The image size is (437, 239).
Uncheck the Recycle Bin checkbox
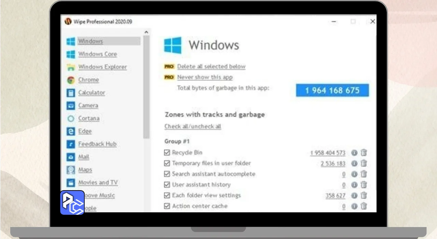click(167, 153)
